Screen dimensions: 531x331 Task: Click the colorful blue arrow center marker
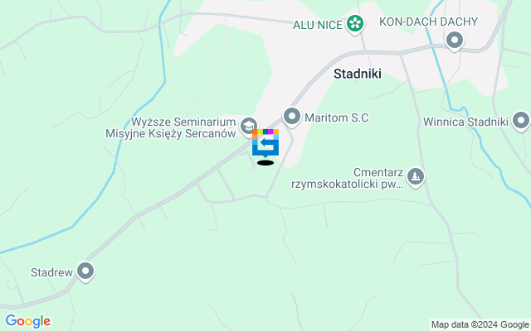(x=265, y=143)
